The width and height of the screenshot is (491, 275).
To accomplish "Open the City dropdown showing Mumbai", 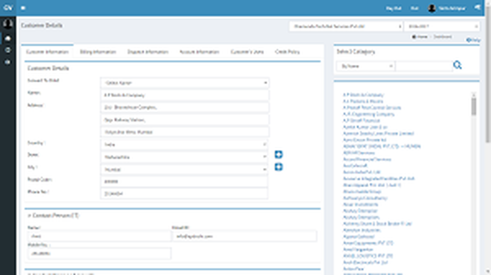I will (185, 169).
